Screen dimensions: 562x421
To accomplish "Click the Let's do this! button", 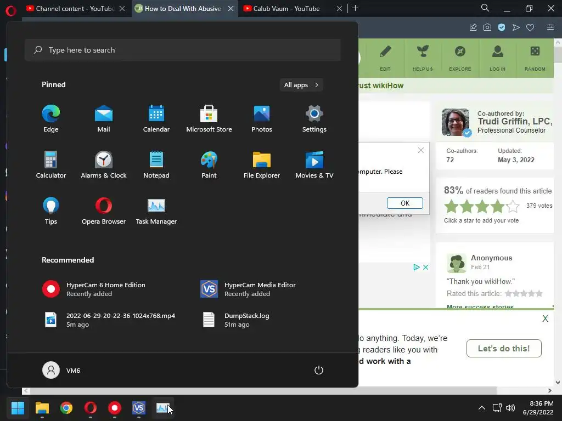I will click(504, 348).
